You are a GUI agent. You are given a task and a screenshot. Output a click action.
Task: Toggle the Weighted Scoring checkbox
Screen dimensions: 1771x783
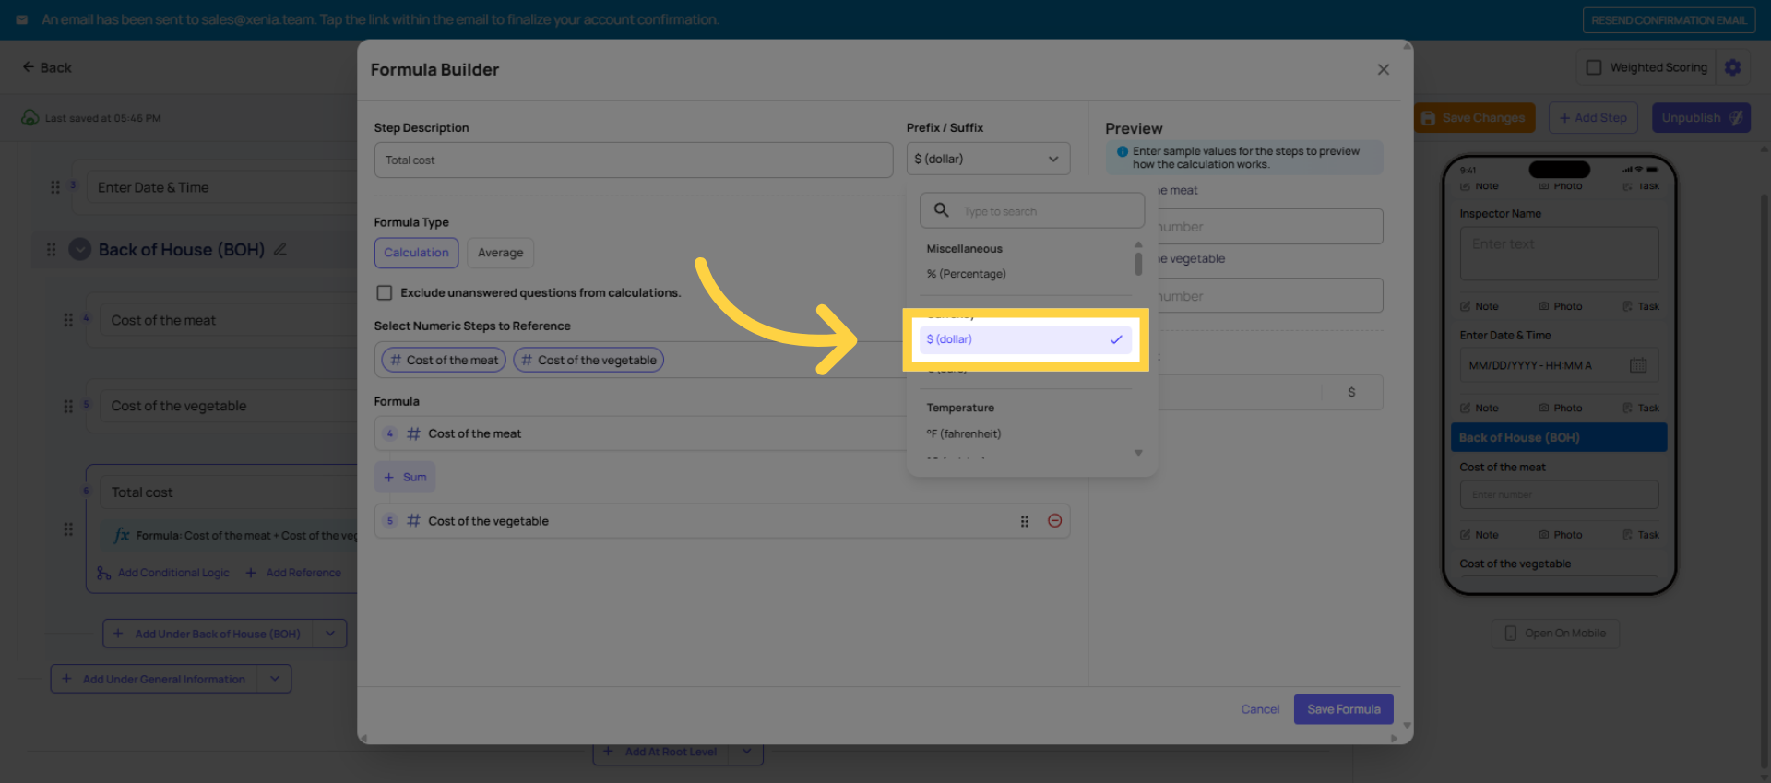[x=1593, y=67]
